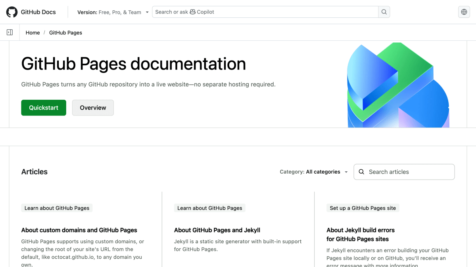Focus the Search articles input field
Image resolution: width=476 pixels, height=267 pixels.
404,172
